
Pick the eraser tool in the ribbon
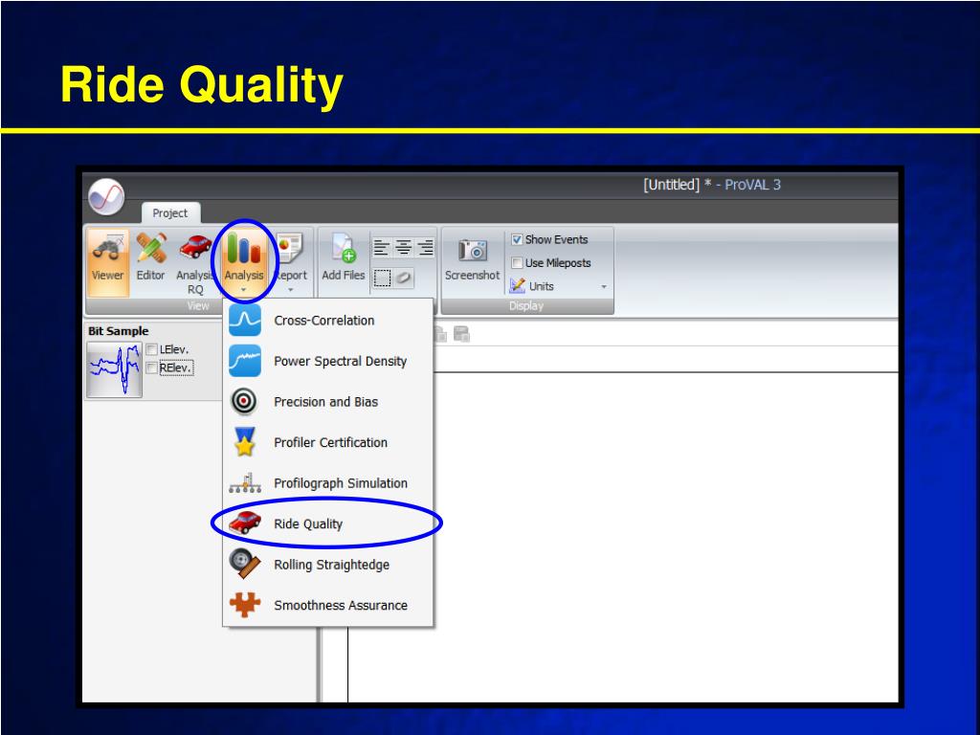(404, 278)
